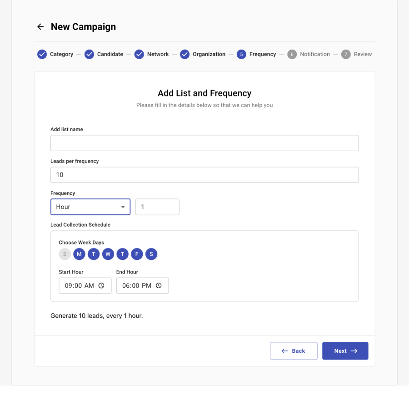
Task: Click the End Hour 06:00 PM field
Action: click(137, 286)
